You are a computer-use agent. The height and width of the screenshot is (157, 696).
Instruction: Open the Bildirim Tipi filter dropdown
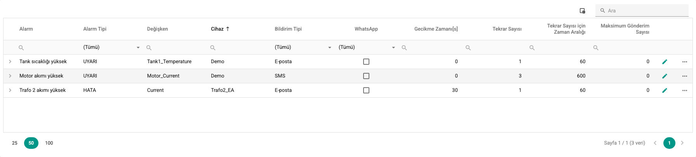[330, 48]
